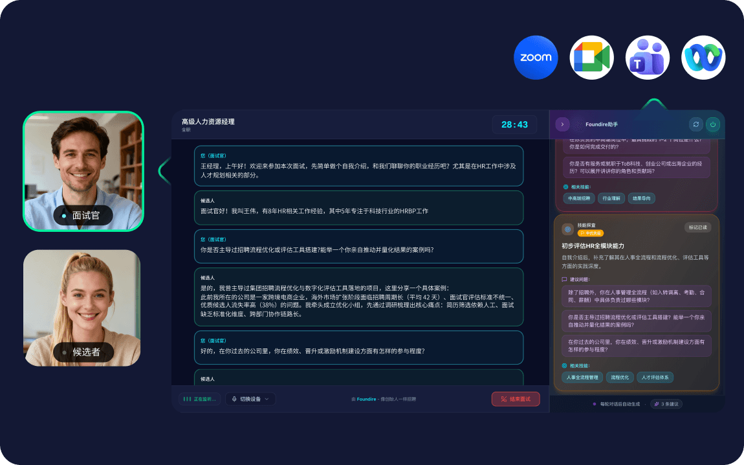The width and height of the screenshot is (744, 465).
Task: Click the 28:43 interview timer
Action: point(514,124)
